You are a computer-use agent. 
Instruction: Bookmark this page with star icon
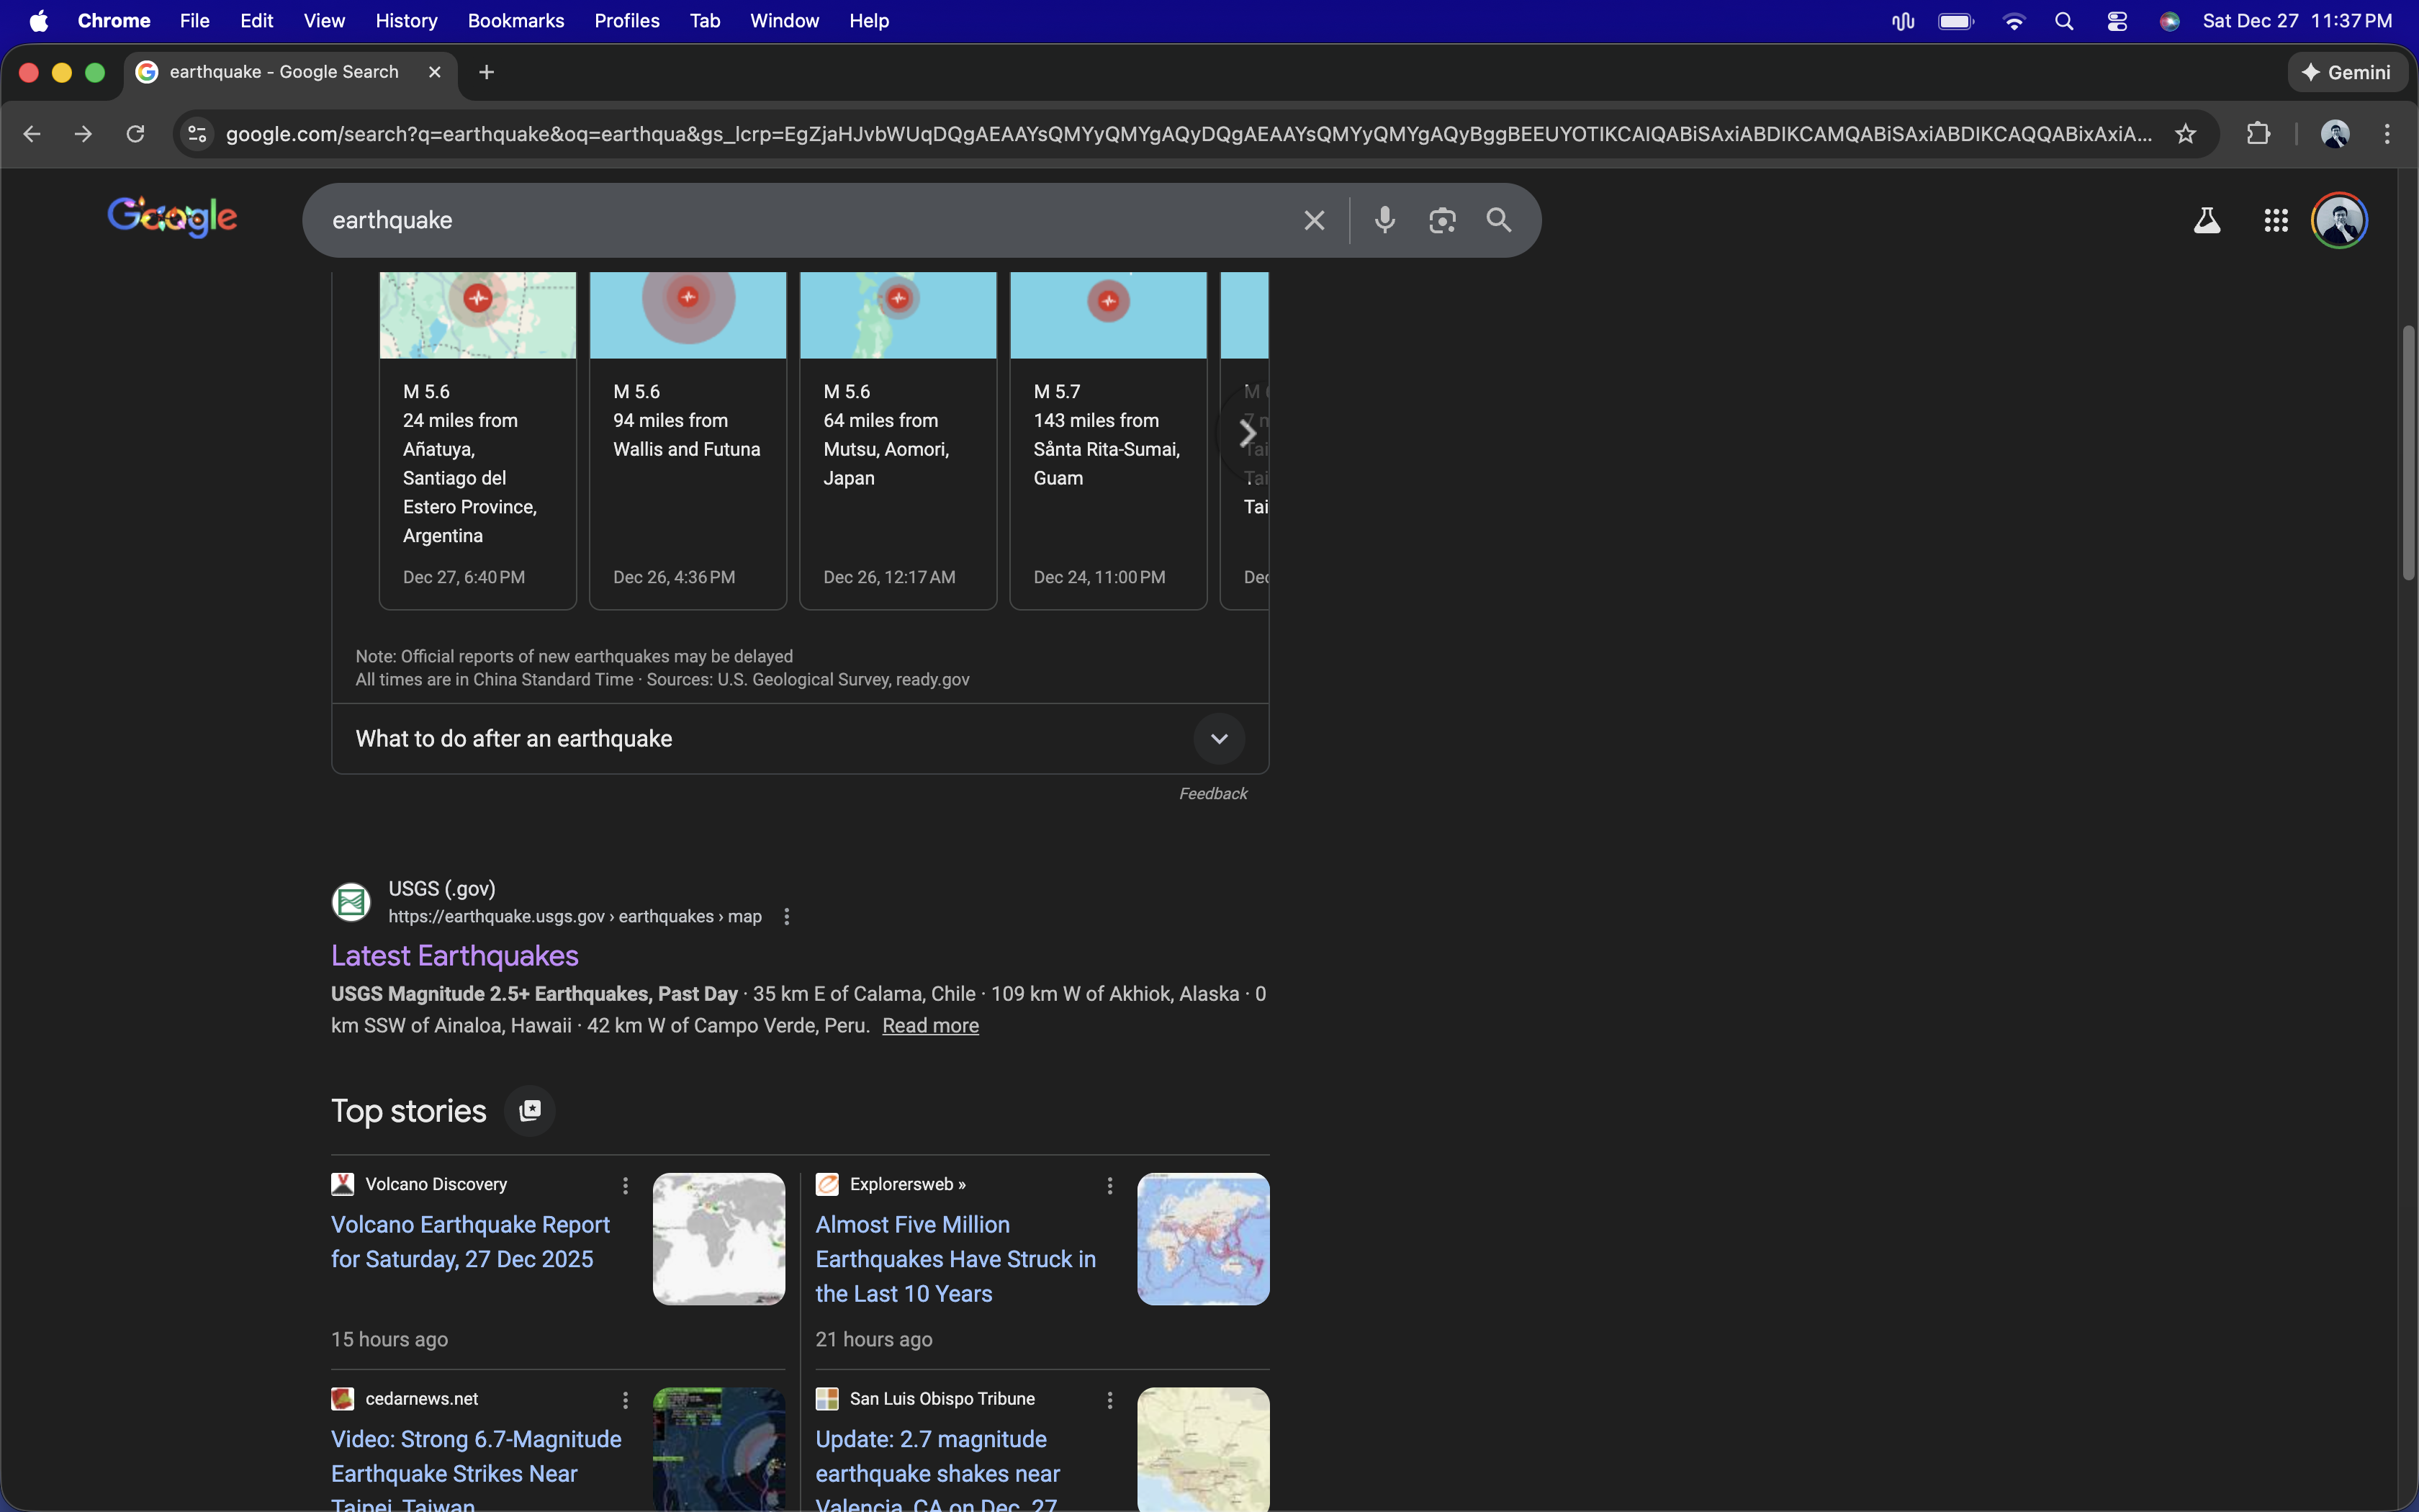pyautogui.click(x=2186, y=134)
